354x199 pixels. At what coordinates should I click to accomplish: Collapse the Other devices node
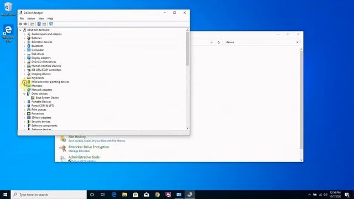click(x=24, y=94)
